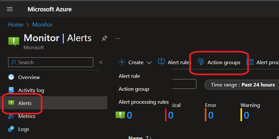Select Alert processing rules menu entry
279x139 pixels.
click(144, 102)
